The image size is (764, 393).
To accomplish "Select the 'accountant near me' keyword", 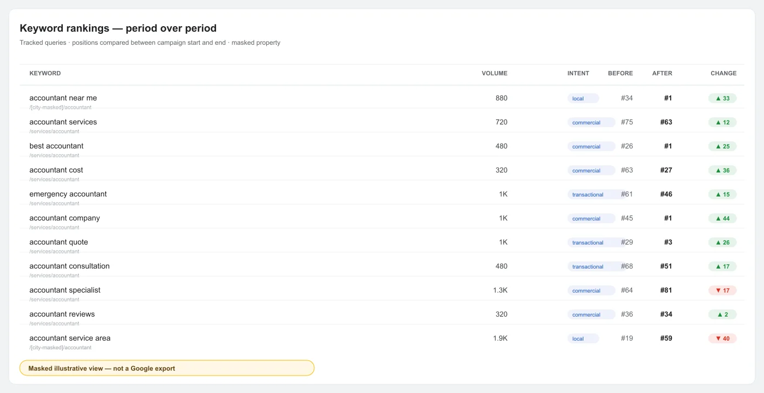I will click(x=63, y=98).
